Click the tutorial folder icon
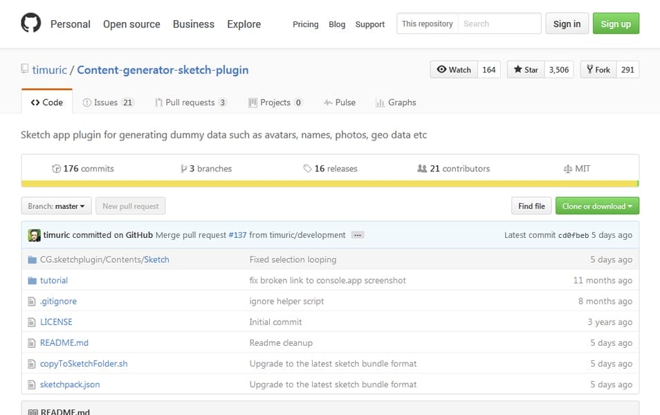The height and width of the screenshot is (415, 660). click(x=32, y=281)
